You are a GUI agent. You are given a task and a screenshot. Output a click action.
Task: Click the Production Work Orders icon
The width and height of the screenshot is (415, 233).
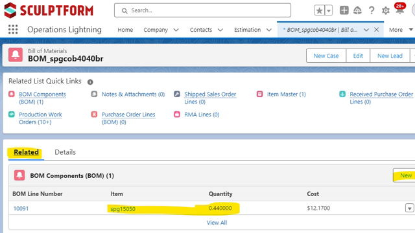(12, 115)
